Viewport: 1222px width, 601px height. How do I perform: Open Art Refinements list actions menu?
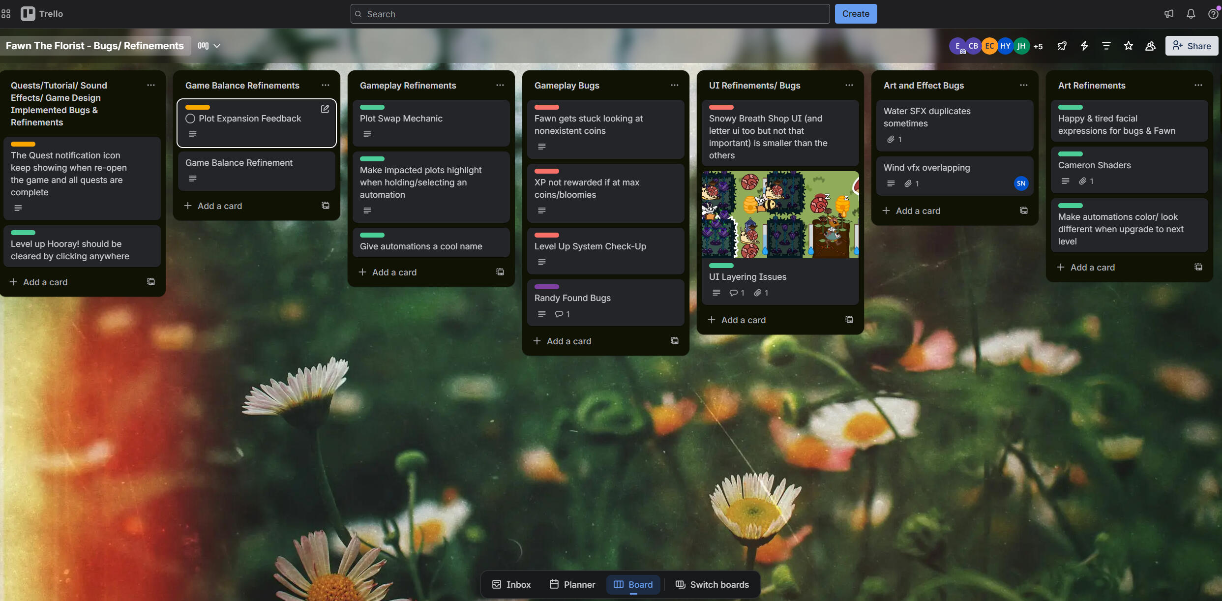click(1198, 85)
